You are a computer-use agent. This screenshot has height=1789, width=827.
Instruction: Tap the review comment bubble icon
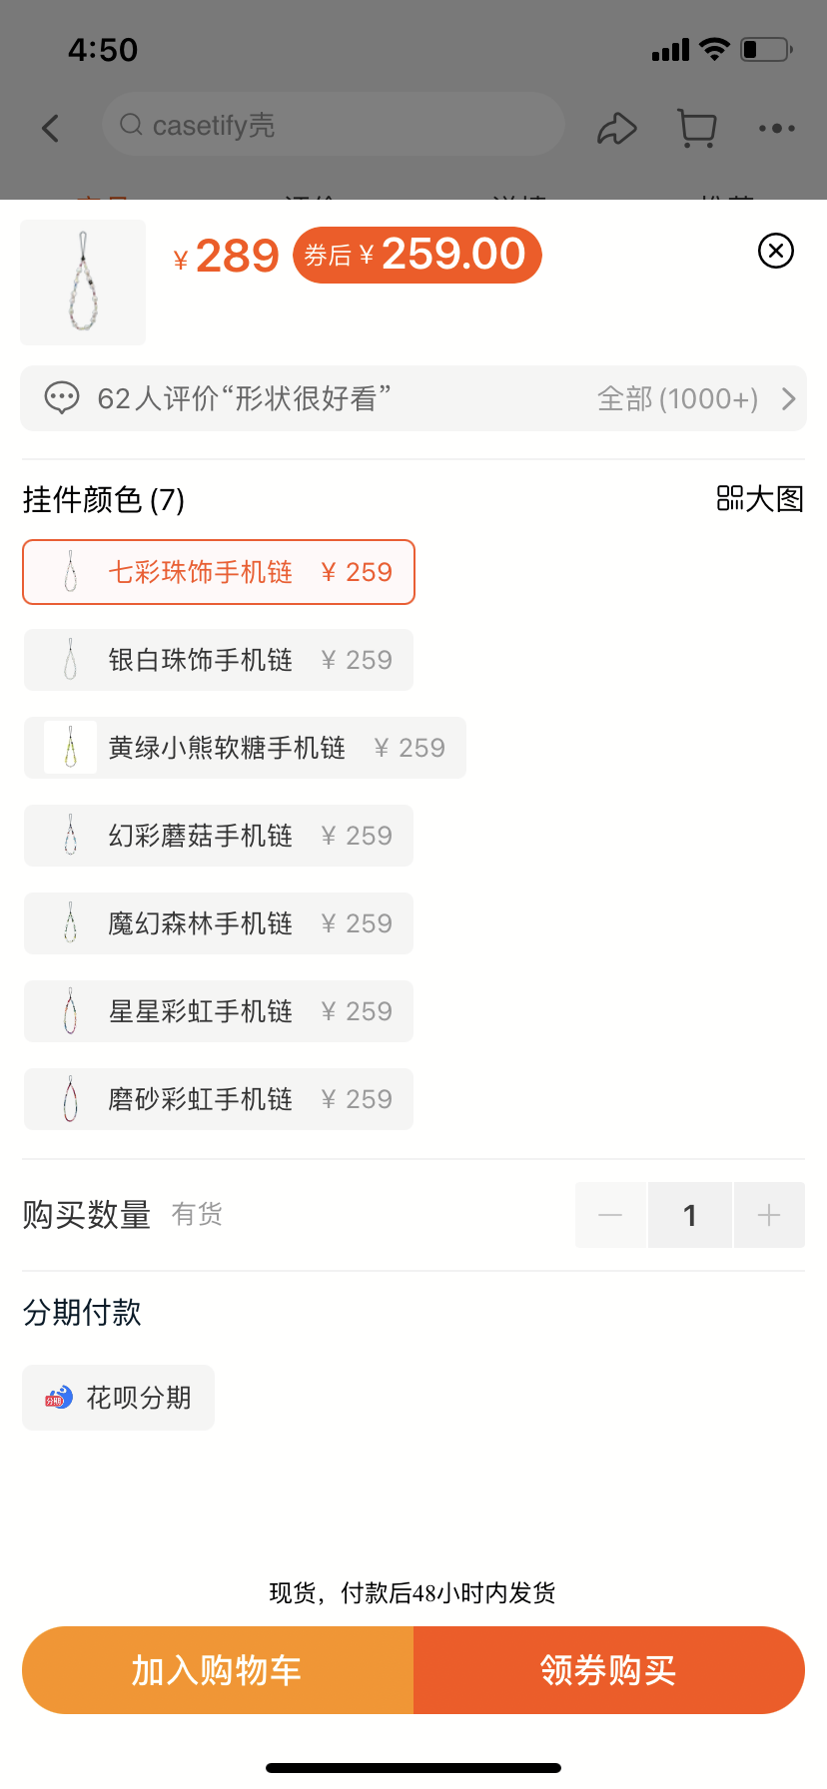62,398
